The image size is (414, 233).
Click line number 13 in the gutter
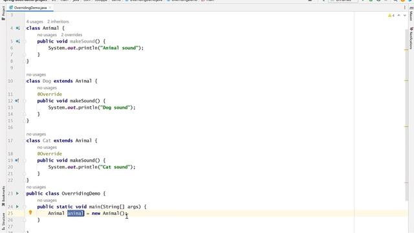(x=10, y=107)
